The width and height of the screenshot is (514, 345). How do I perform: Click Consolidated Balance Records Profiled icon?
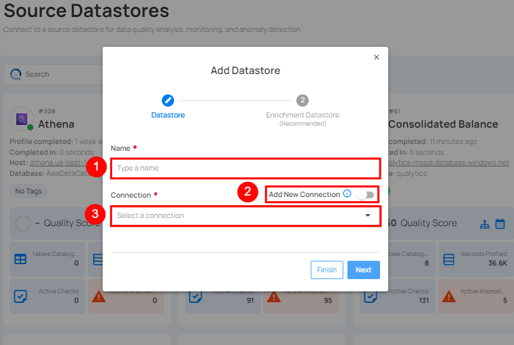coord(449,259)
